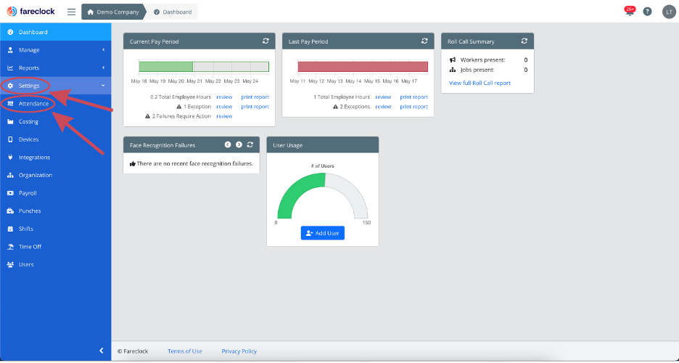Select Devices under Settings

[x=55, y=139]
